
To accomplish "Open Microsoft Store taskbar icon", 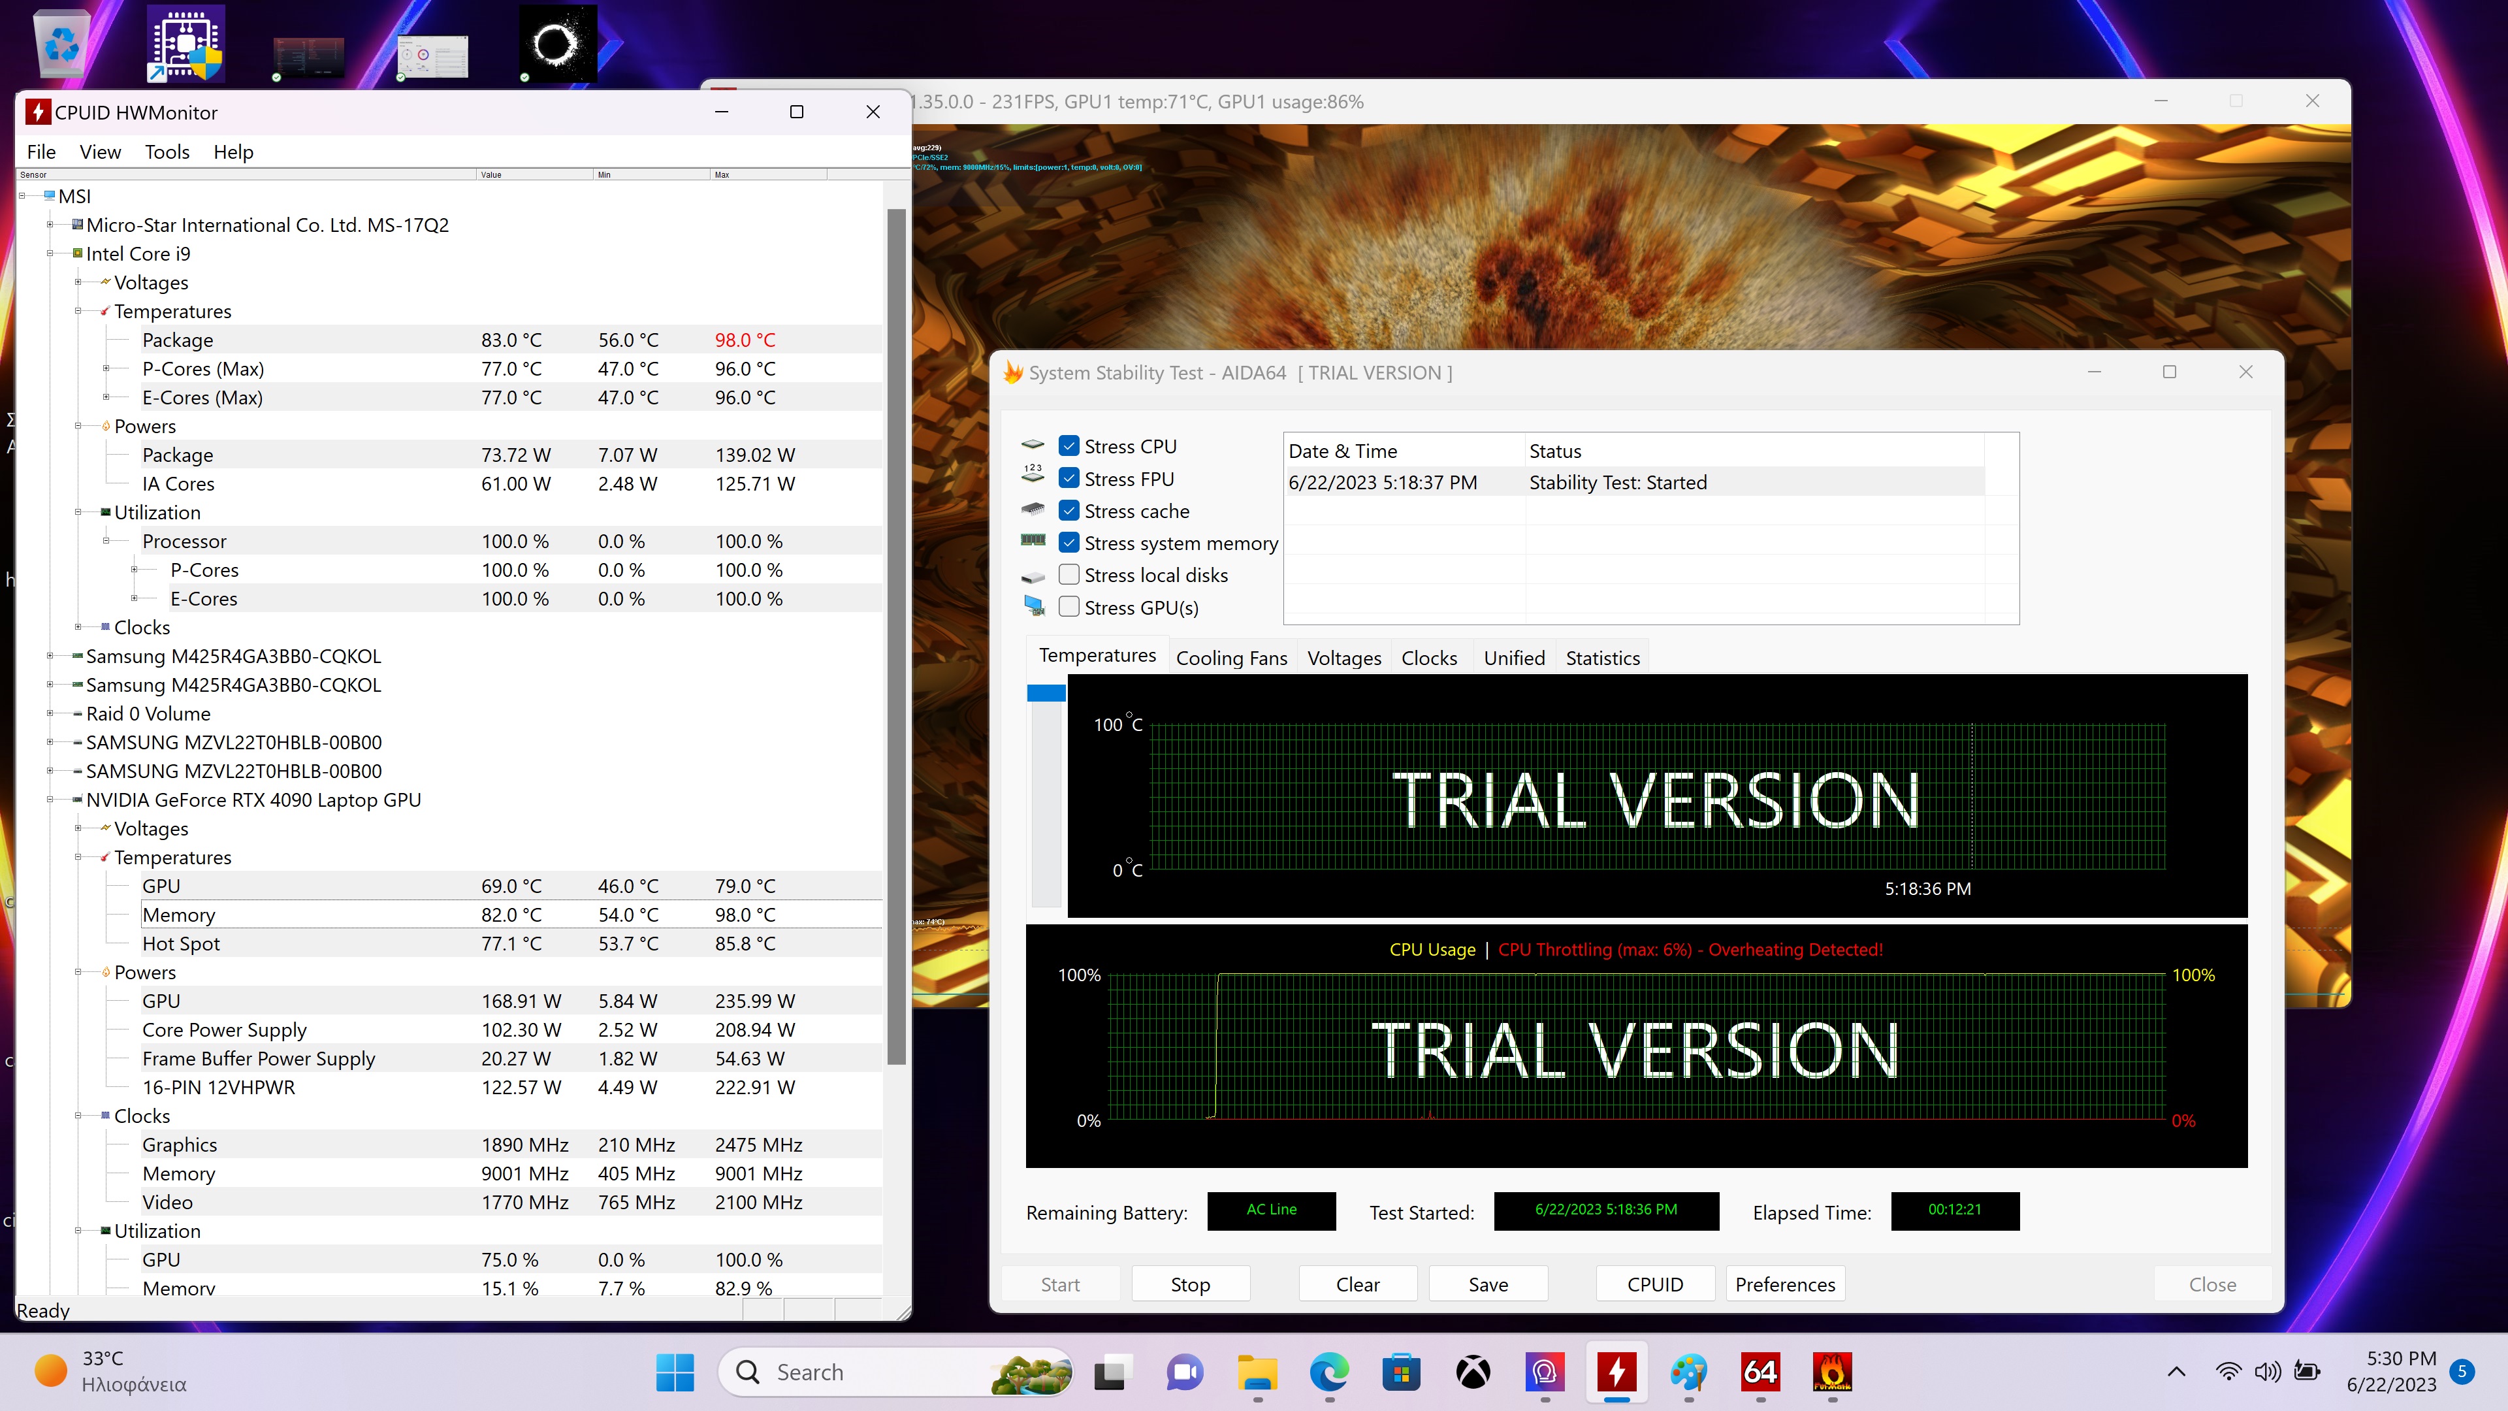I will pos(1401,1372).
